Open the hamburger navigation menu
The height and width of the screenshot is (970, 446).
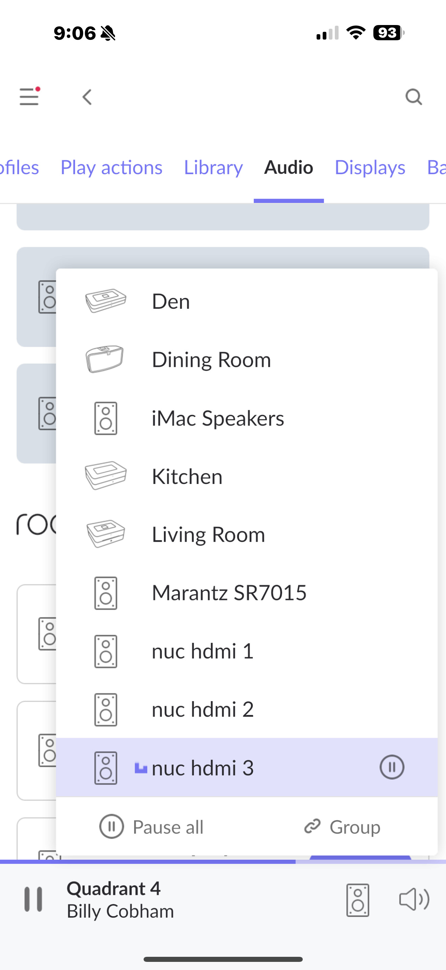(x=29, y=96)
